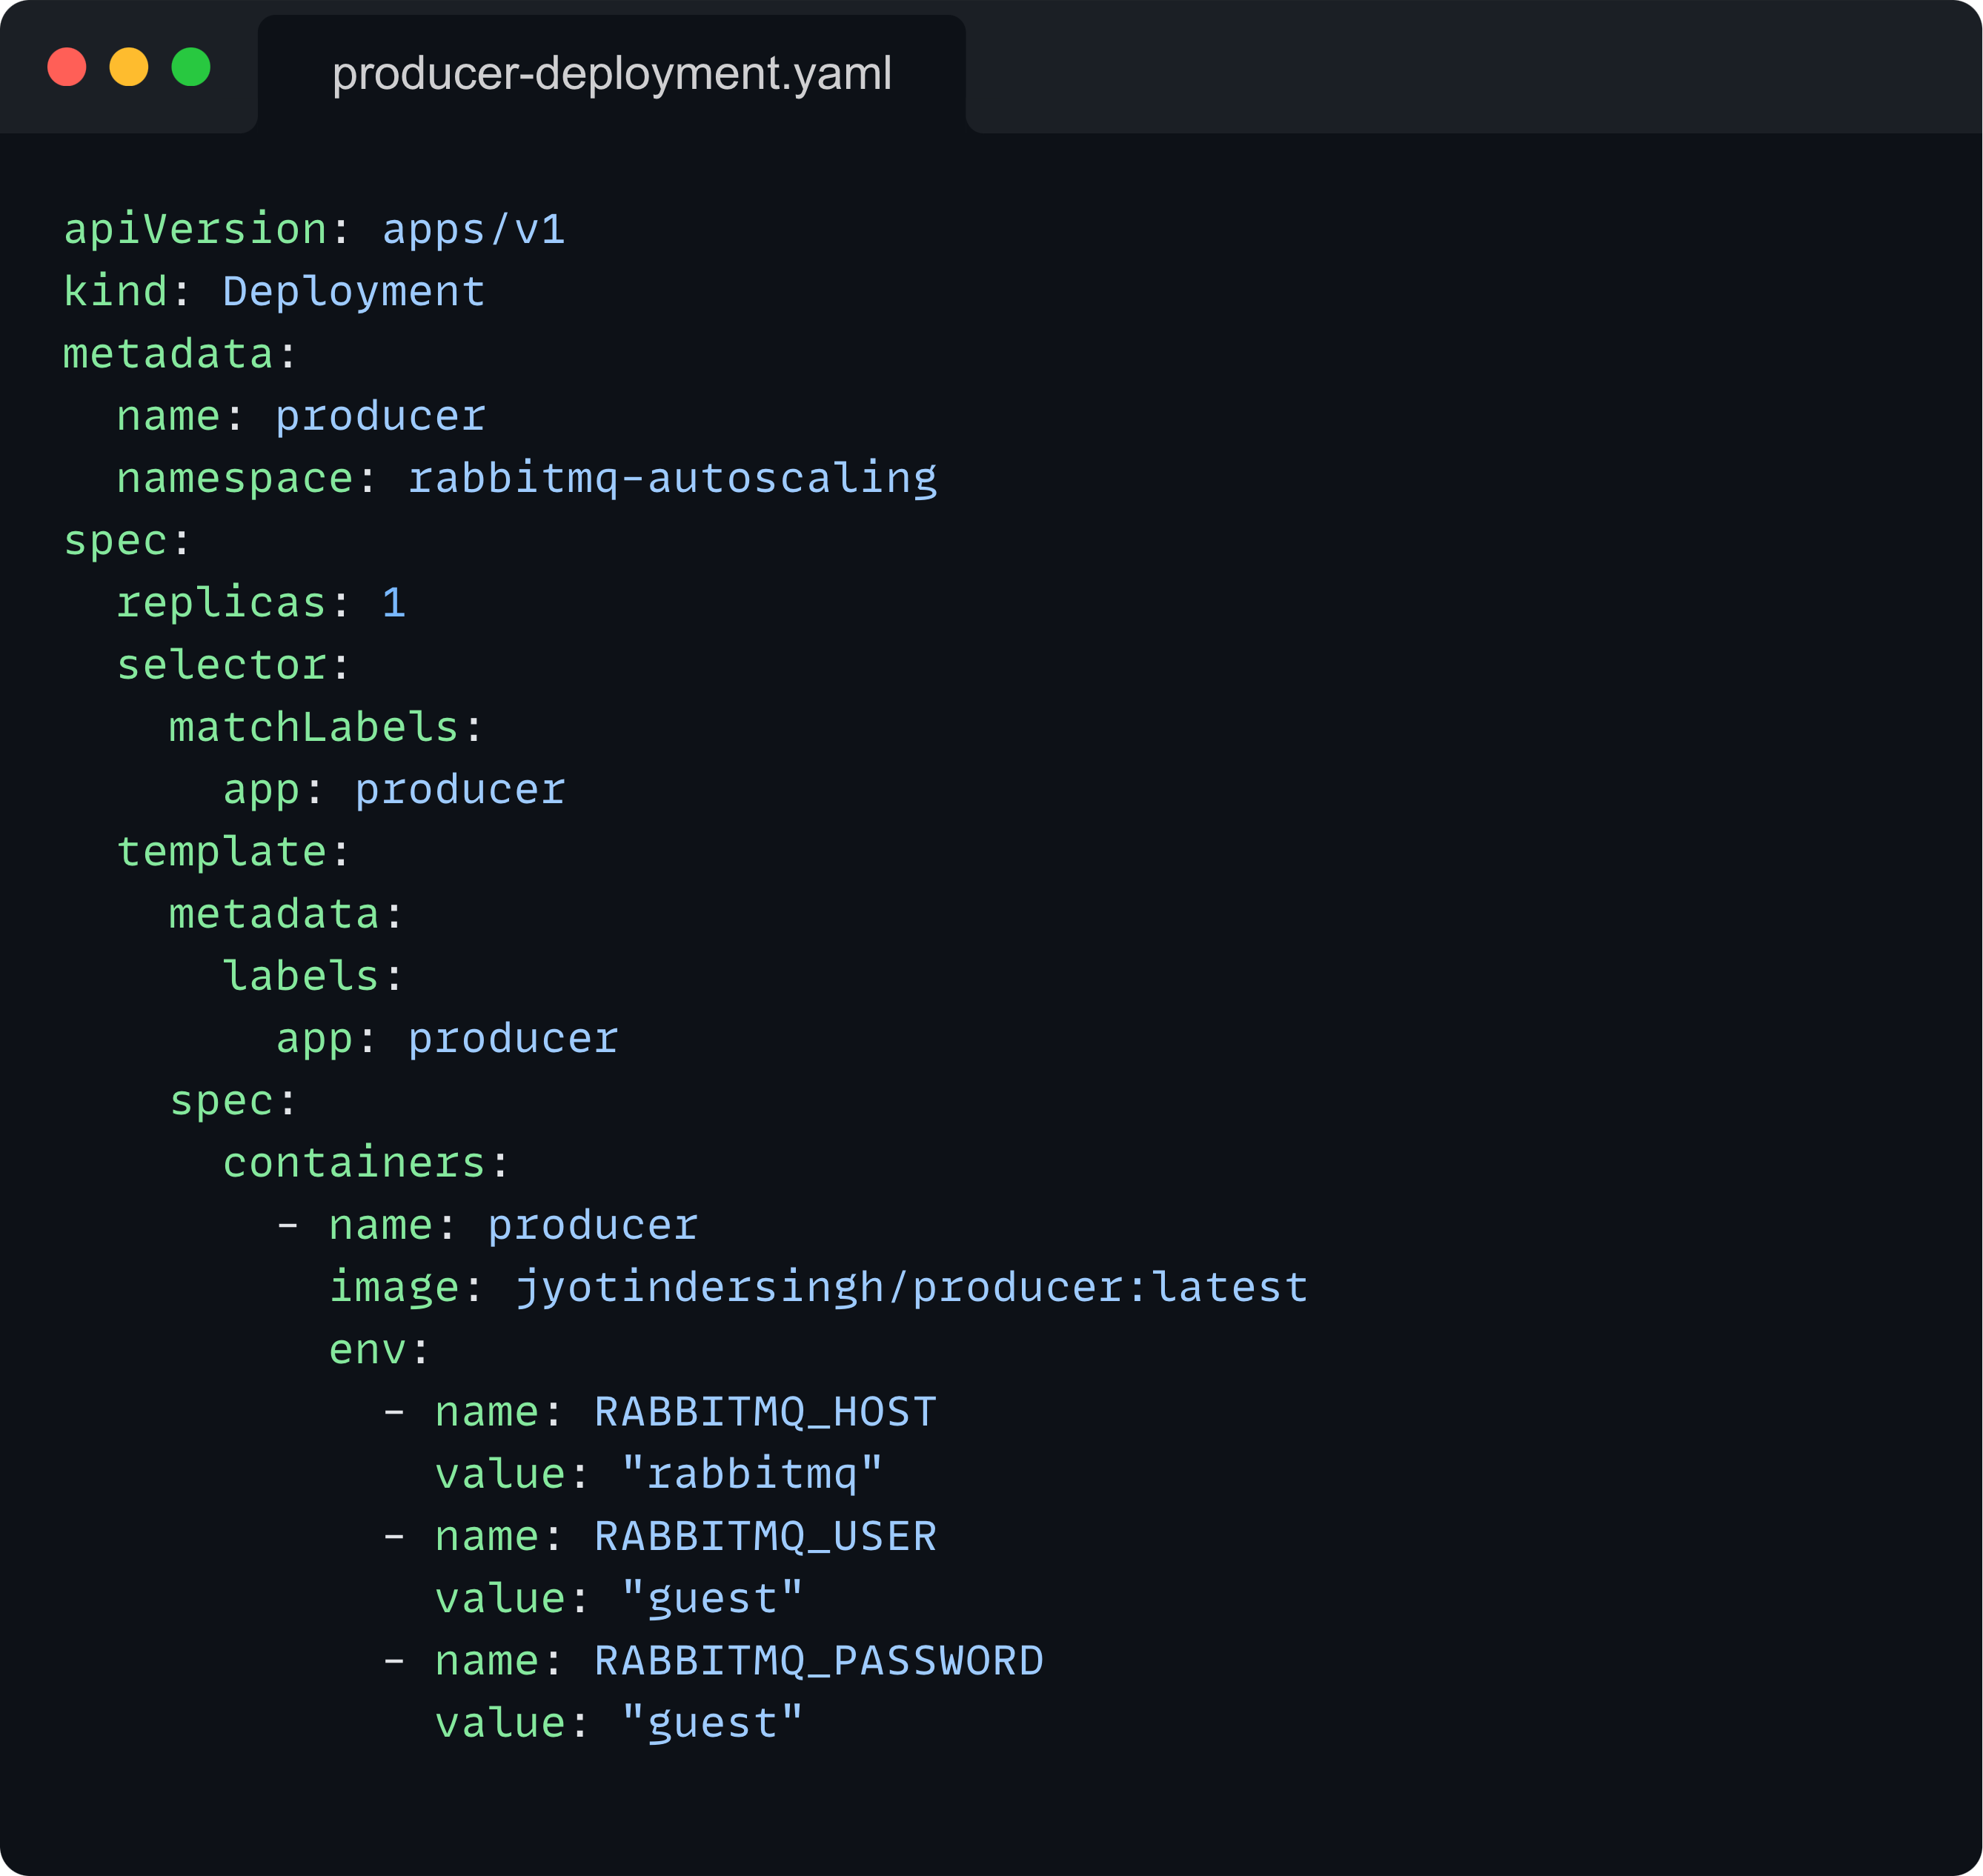
Task: Click the "rabbitmq" string value
Action: [x=752, y=1474]
